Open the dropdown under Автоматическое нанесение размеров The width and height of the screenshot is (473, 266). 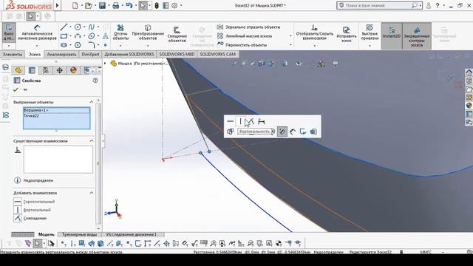click(37, 46)
